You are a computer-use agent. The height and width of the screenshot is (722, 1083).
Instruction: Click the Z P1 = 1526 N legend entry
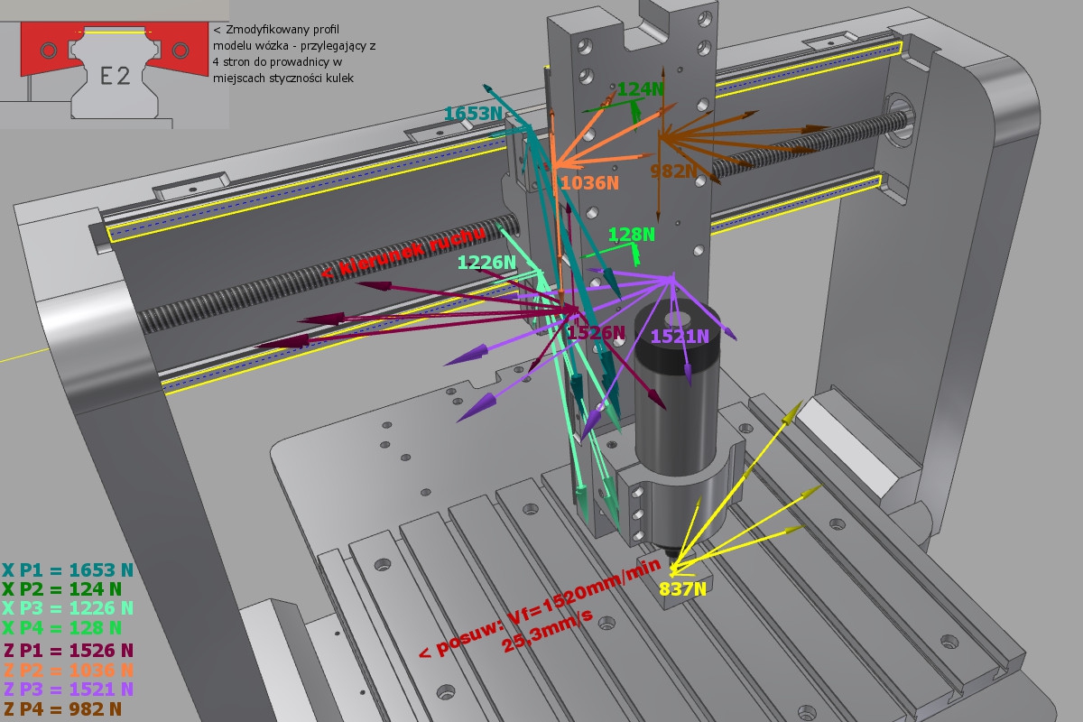pyautogui.click(x=67, y=651)
